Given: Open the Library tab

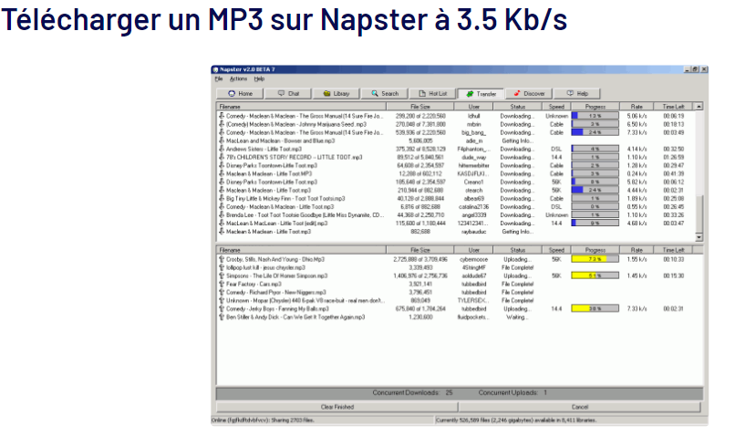Looking at the screenshot, I should [x=337, y=94].
